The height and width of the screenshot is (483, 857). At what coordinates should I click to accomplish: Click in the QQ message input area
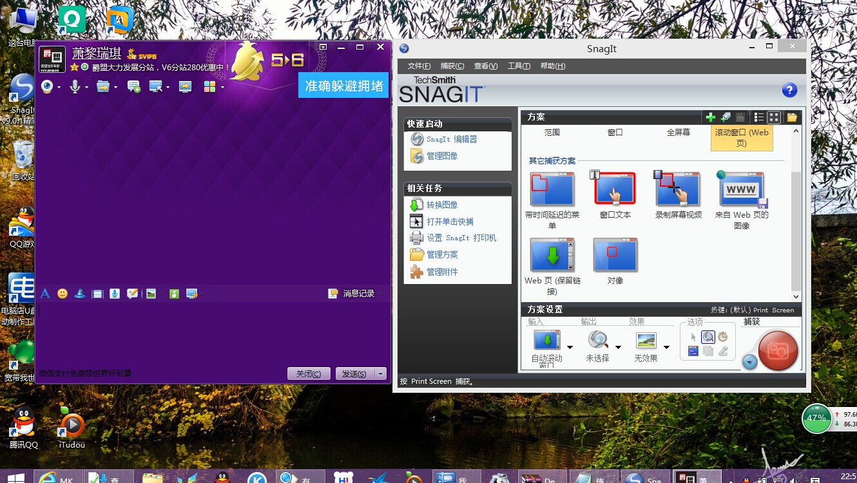pyautogui.click(x=213, y=334)
